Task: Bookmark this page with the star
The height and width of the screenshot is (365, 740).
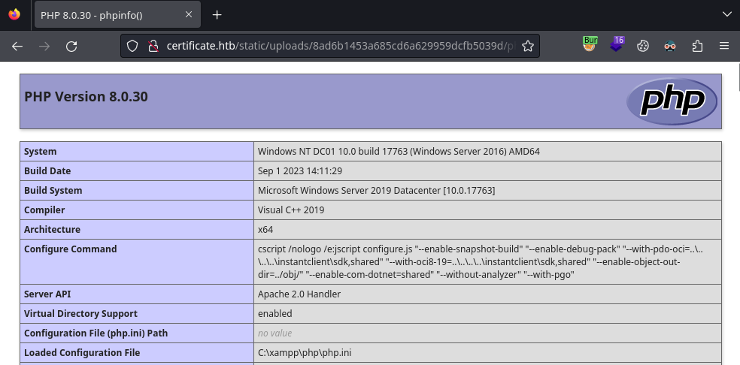Action: click(528, 46)
